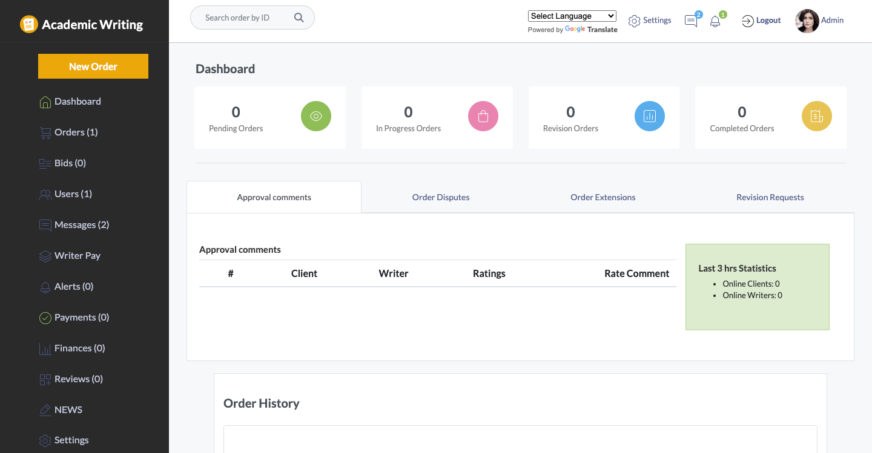Viewport: 872px width, 453px height.
Task: Open Settings via the header gear icon
Action: point(634,21)
